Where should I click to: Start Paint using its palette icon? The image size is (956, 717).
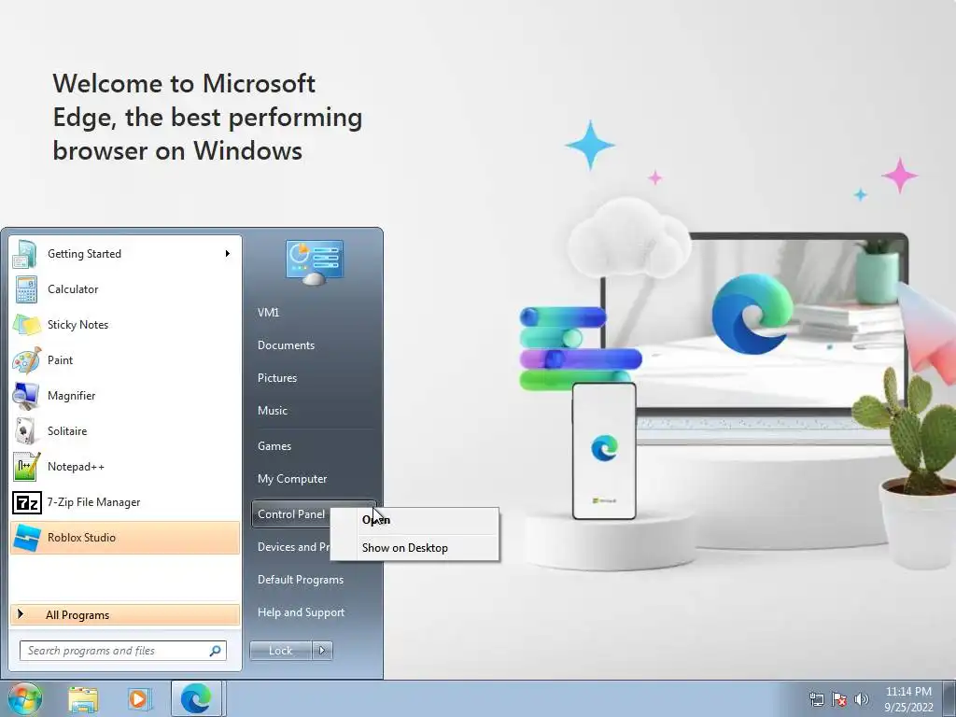[26, 360]
